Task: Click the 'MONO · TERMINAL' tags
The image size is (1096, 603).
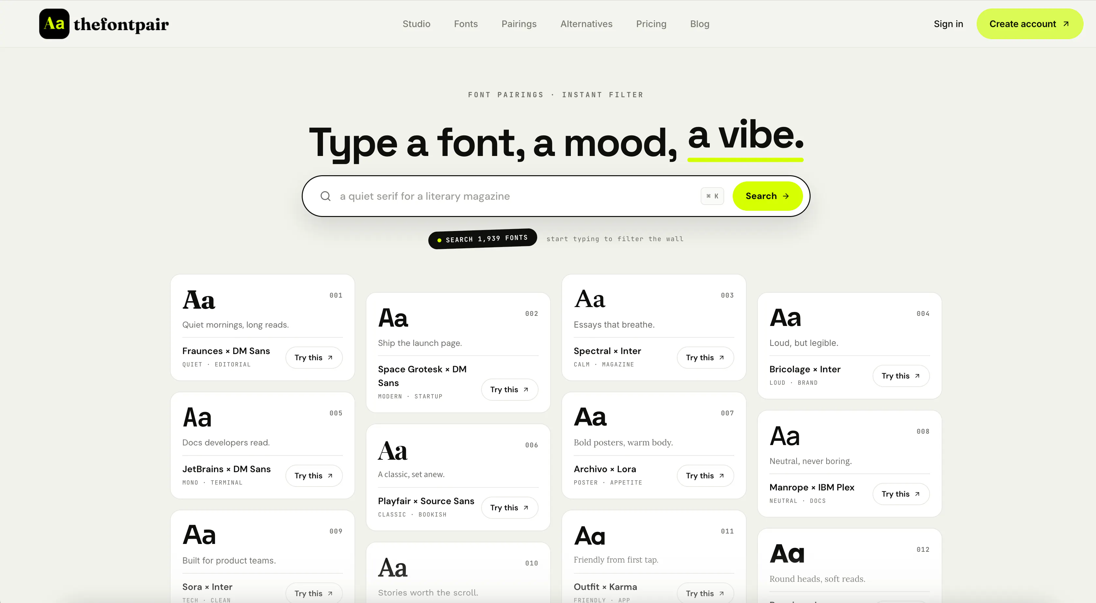Action: point(212,483)
